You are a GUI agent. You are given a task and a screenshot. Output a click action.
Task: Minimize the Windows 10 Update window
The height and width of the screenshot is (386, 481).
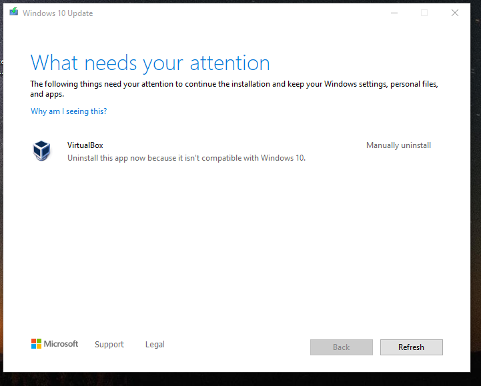tap(394, 13)
